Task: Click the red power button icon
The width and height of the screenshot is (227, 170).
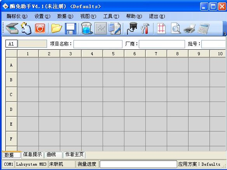Action: [x=40, y=28]
